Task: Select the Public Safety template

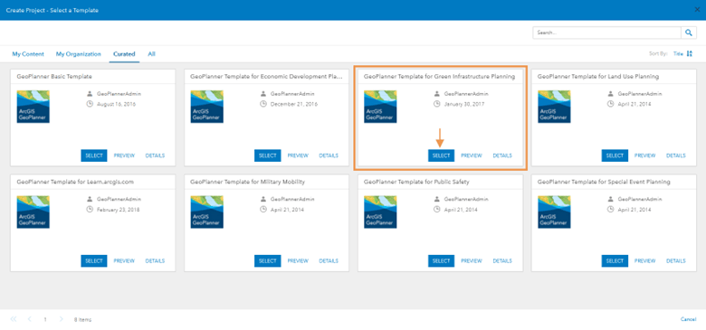Action: [x=442, y=260]
